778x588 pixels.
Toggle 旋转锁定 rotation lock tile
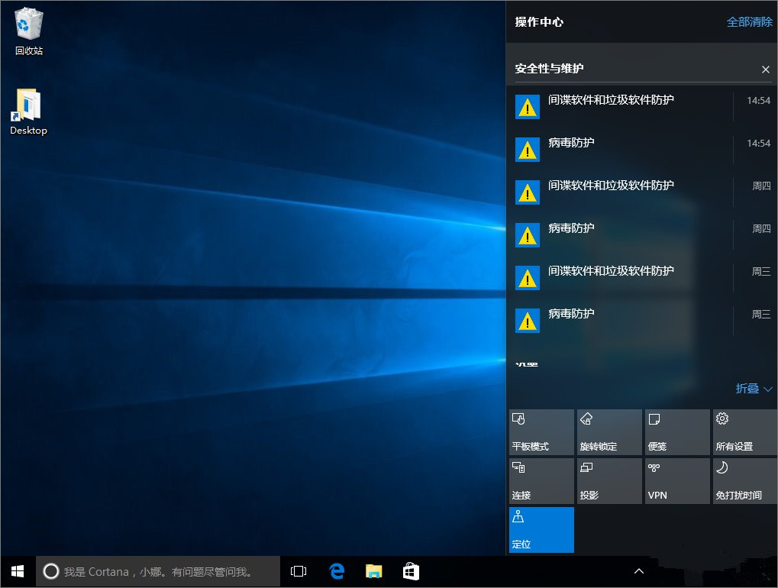(x=609, y=432)
